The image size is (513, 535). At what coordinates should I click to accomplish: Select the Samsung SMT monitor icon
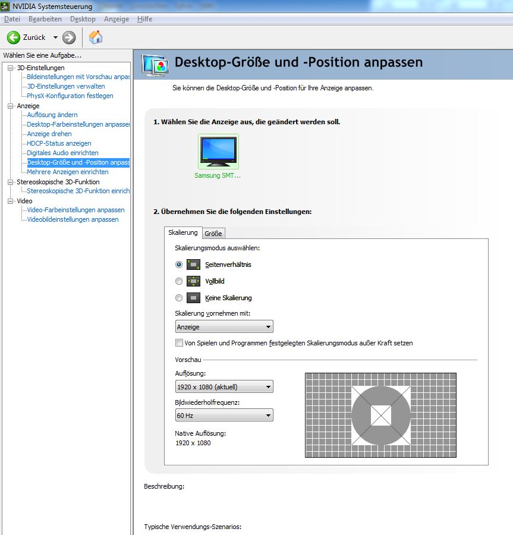click(218, 152)
